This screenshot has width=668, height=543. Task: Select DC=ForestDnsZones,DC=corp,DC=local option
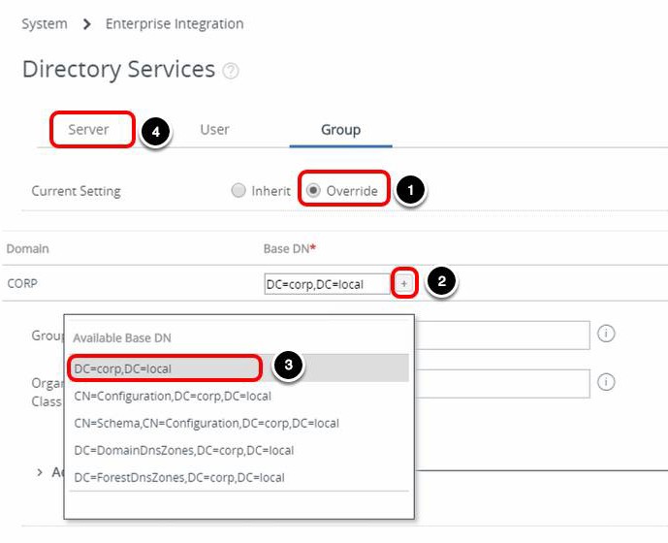point(179,477)
